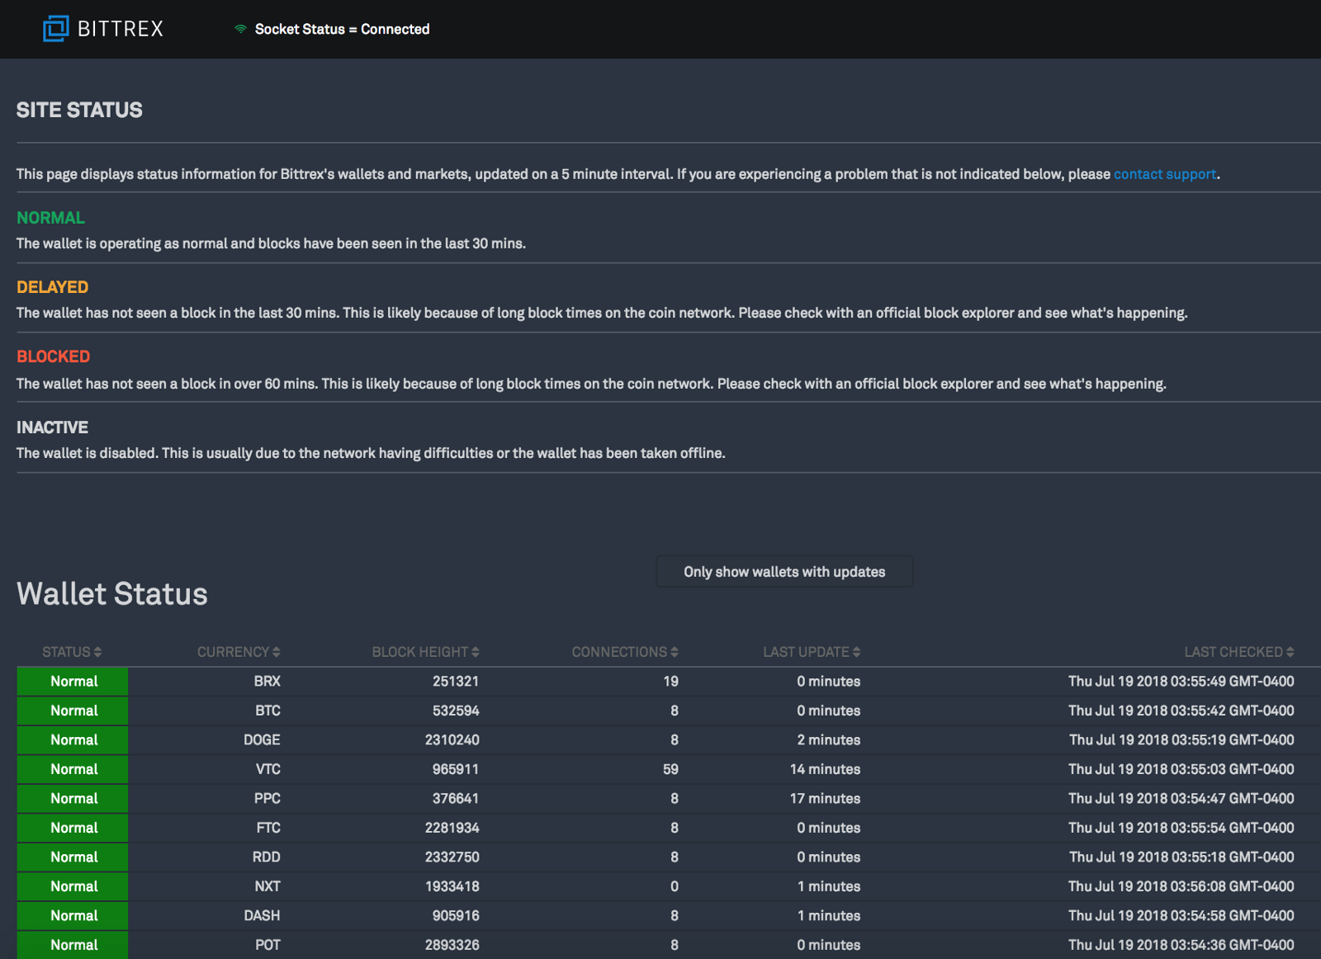Click the Bittrex logo icon
Viewport: 1321px width, 959px height.
[55, 29]
